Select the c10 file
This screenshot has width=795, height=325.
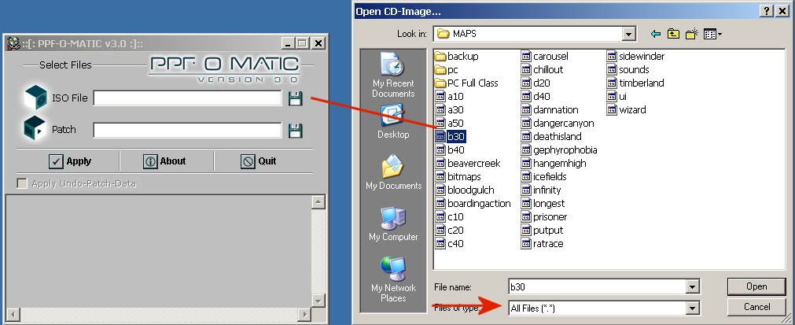pos(449,216)
